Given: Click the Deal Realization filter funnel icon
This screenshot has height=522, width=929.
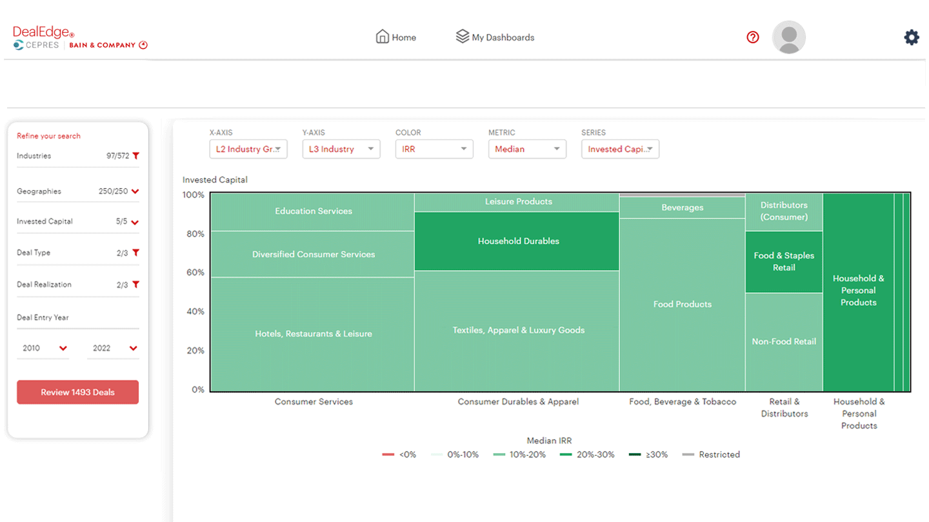Looking at the screenshot, I should click(x=135, y=285).
